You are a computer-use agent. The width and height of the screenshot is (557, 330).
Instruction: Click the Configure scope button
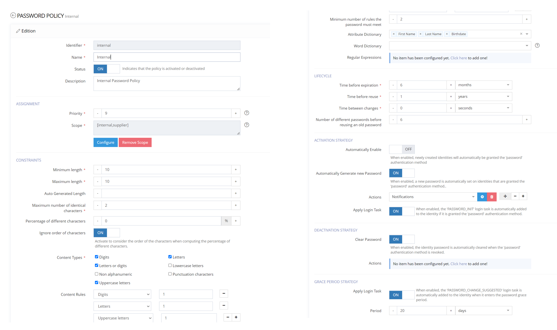(105, 142)
